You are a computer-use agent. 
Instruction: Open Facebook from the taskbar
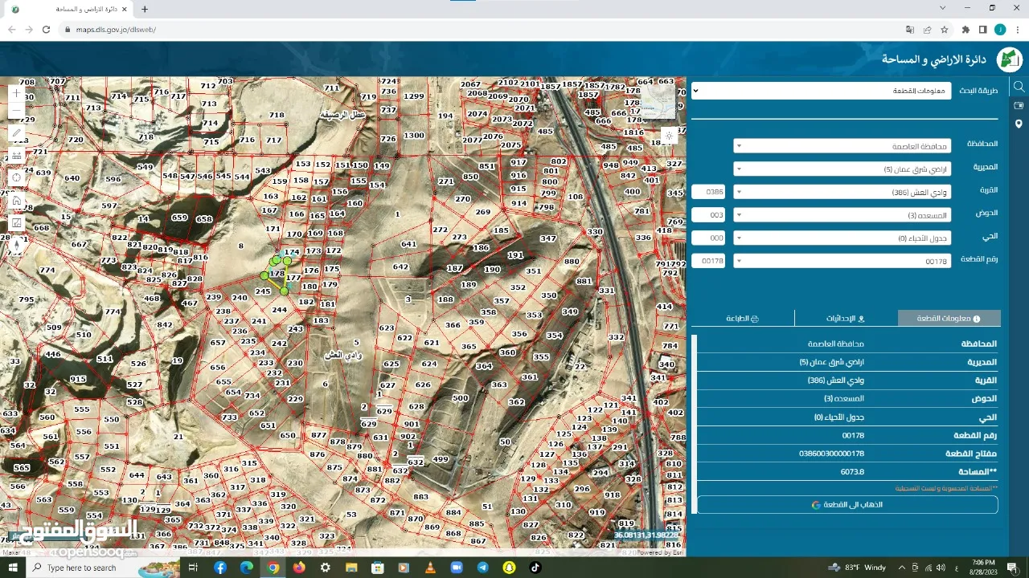click(220, 568)
